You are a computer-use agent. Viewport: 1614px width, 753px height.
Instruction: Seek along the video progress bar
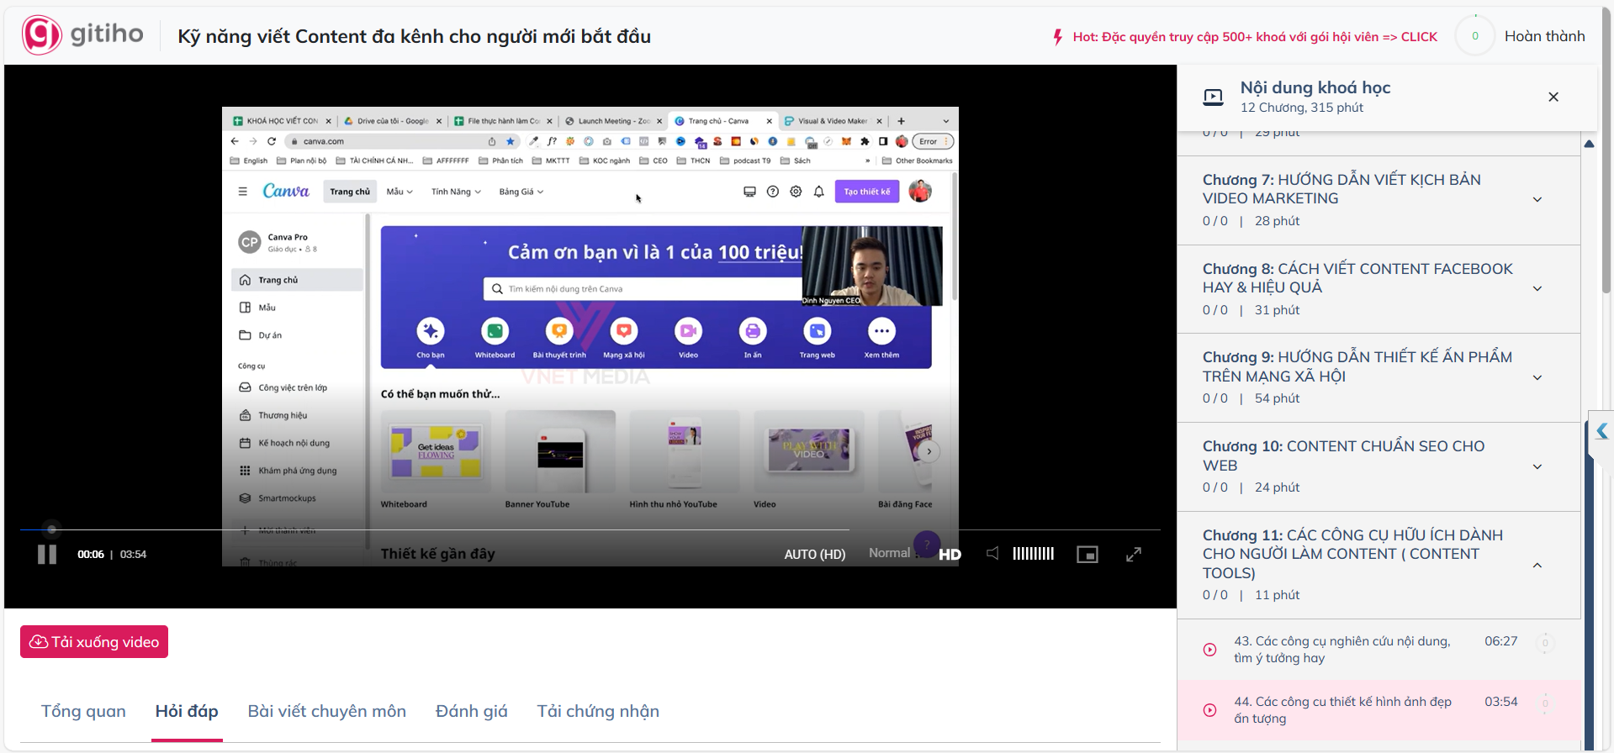click(590, 529)
